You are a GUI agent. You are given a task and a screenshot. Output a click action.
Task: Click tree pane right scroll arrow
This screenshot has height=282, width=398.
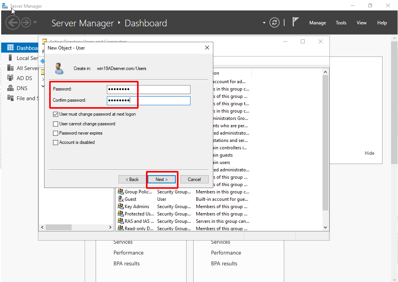point(110,227)
